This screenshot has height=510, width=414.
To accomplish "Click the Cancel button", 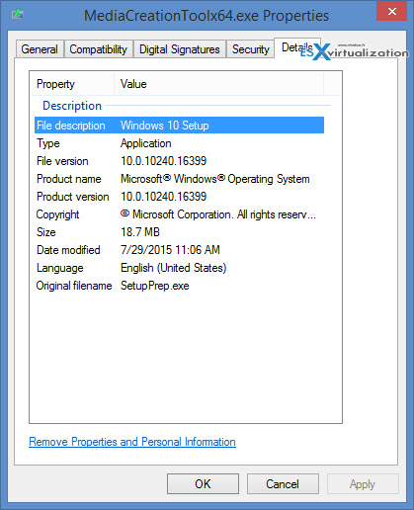I will click(283, 483).
